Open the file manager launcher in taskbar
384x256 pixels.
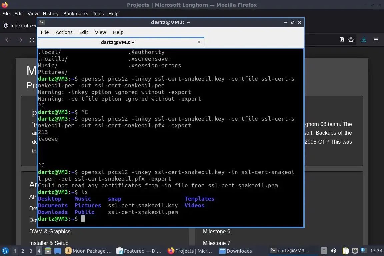click(48, 251)
